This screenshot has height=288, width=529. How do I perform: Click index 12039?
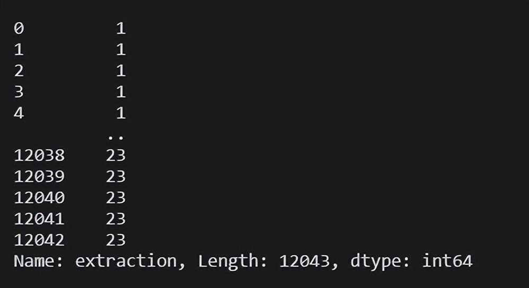tap(39, 177)
